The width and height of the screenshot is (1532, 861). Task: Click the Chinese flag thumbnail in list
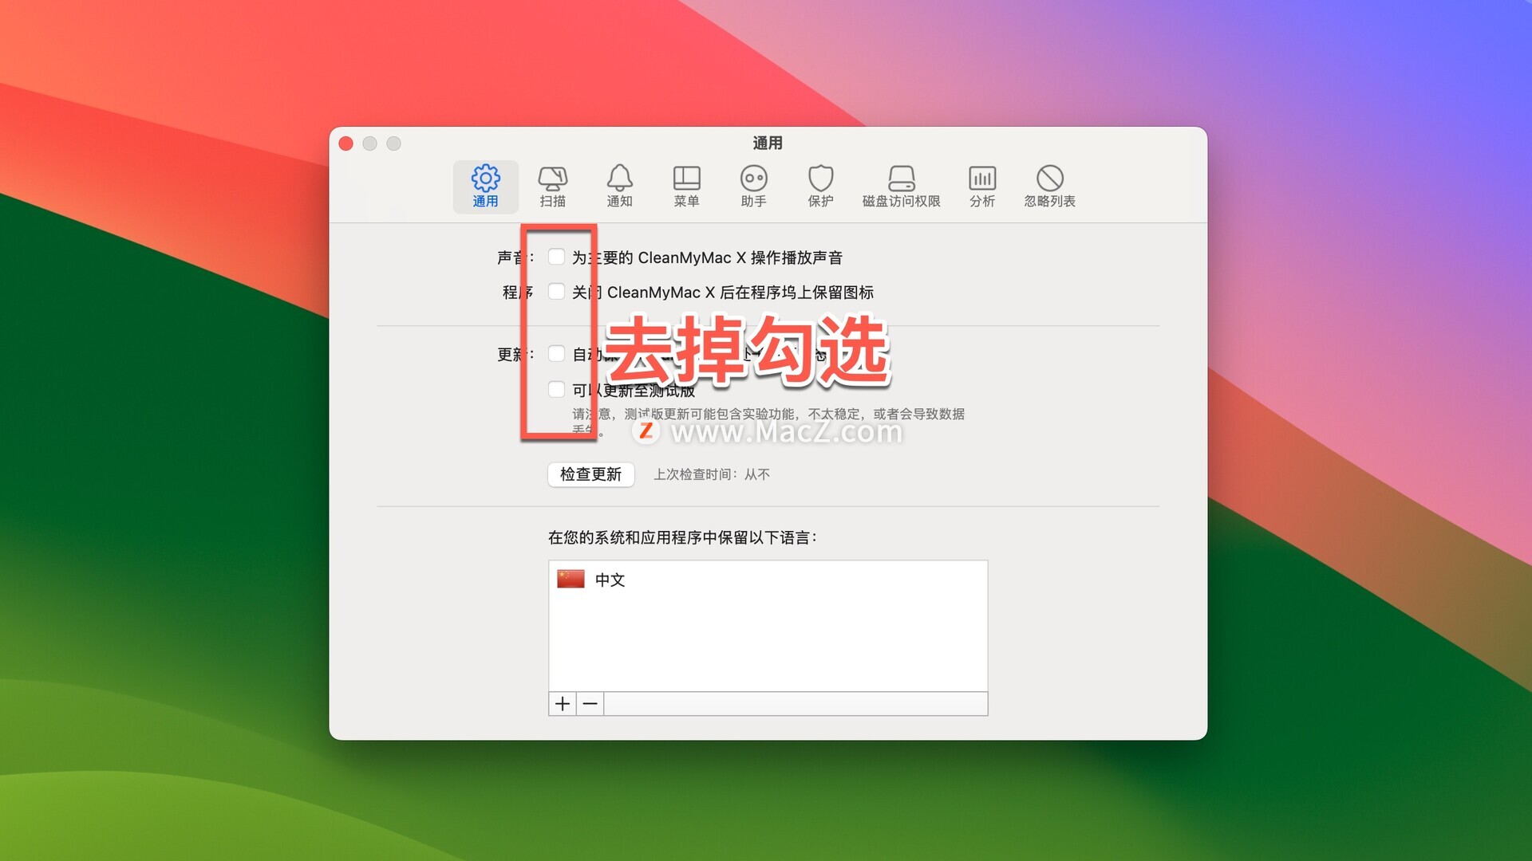tap(571, 579)
